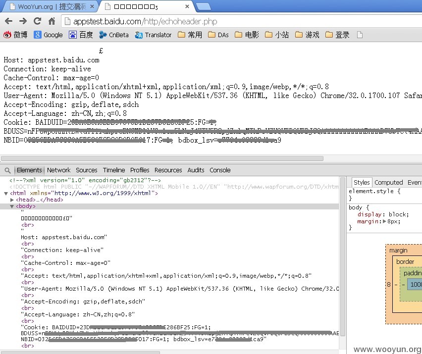The image size is (422, 354).
Task: Go back with the browser back arrow
Action: [x=8, y=21]
